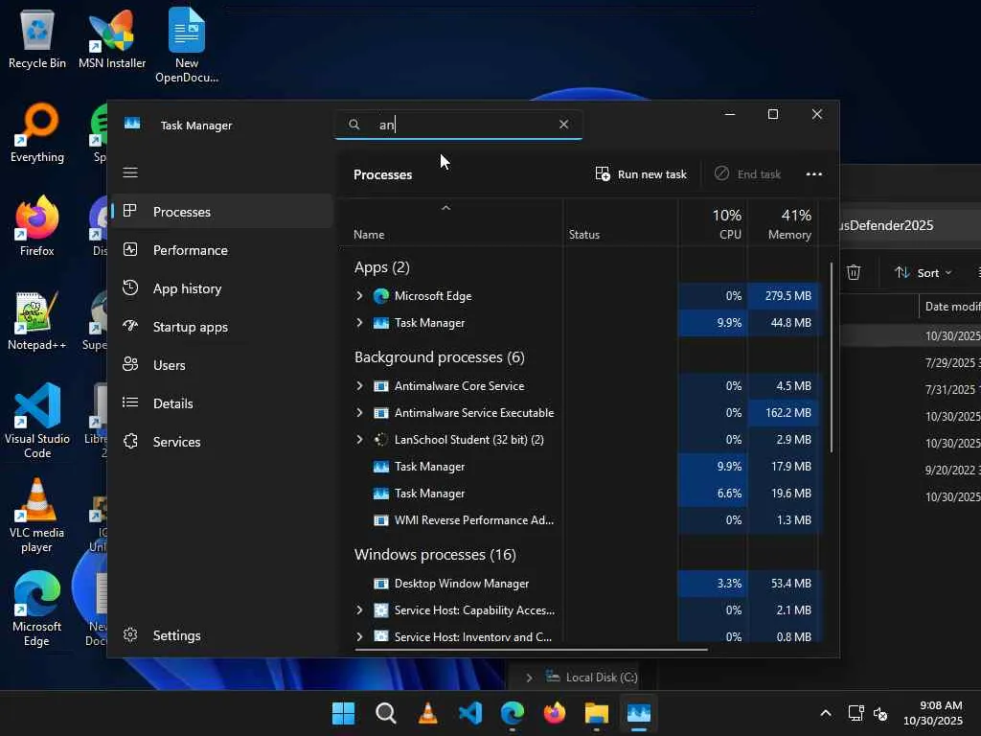Clear the Task Manager search box
Image resolution: width=981 pixels, height=736 pixels.
pyautogui.click(x=563, y=124)
